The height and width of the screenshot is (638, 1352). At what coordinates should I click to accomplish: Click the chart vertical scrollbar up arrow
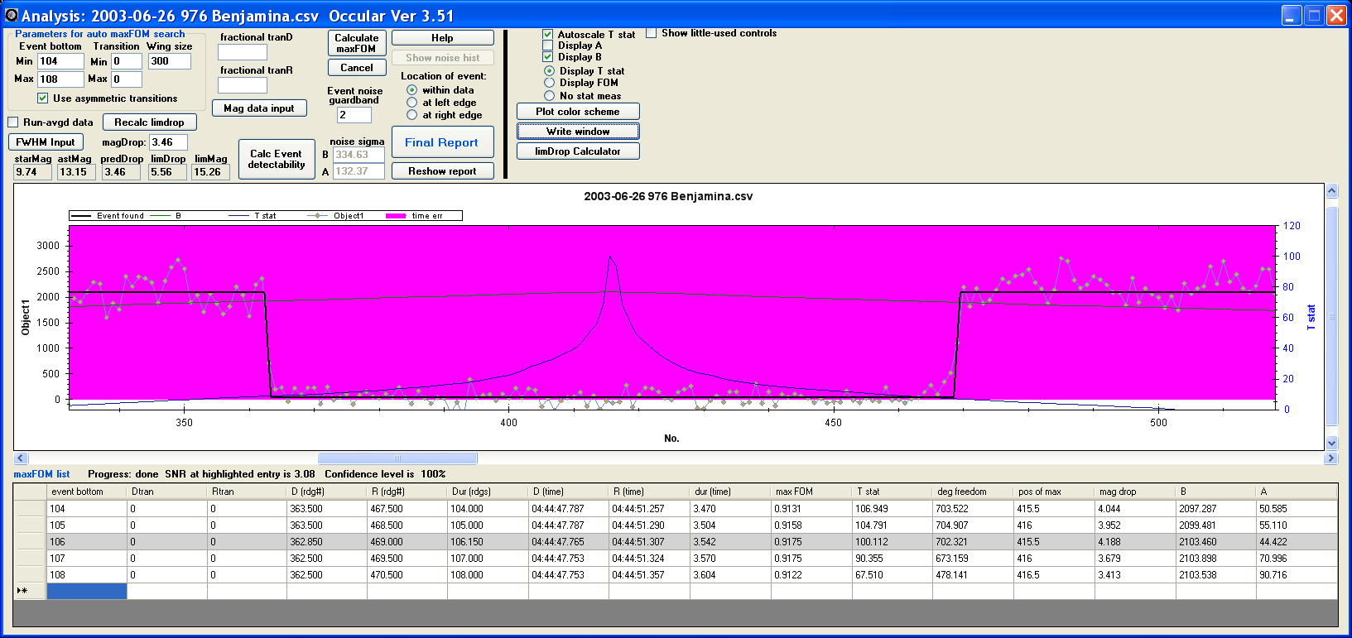click(1331, 191)
